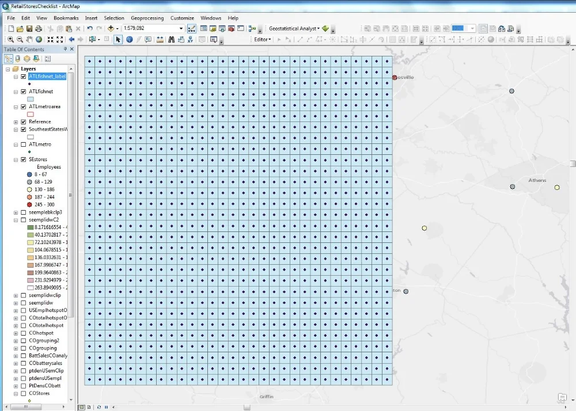The width and height of the screenshot is (576, 411).
Task: Click the red 245 - 300 employees symbol
Action: click(29, 205)
